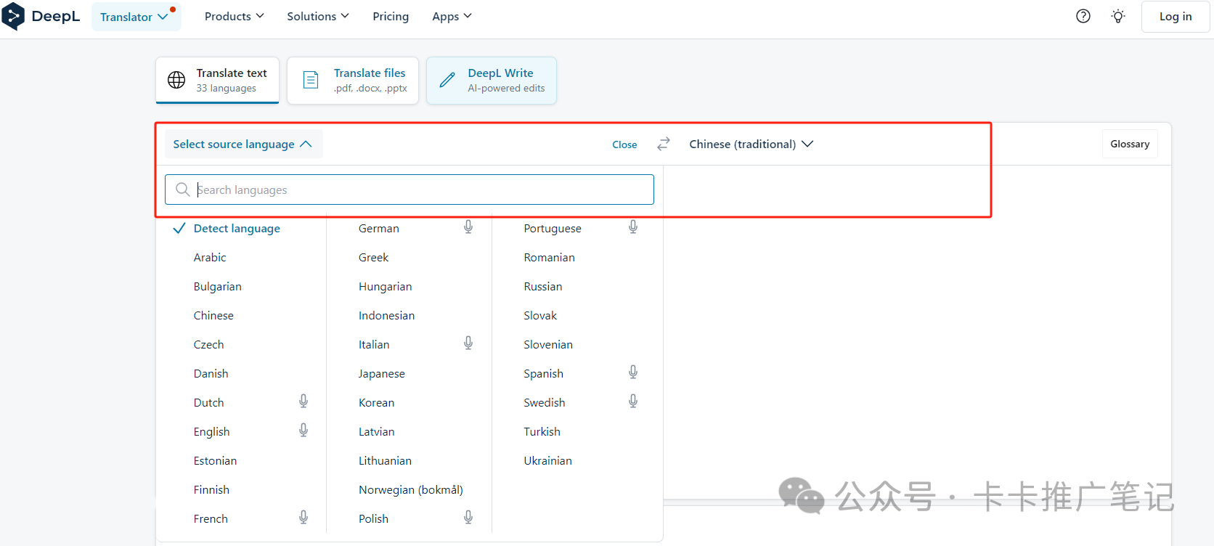Toggle the lightbulb appearance icon
The image size is (1214, 546).
1118,16
